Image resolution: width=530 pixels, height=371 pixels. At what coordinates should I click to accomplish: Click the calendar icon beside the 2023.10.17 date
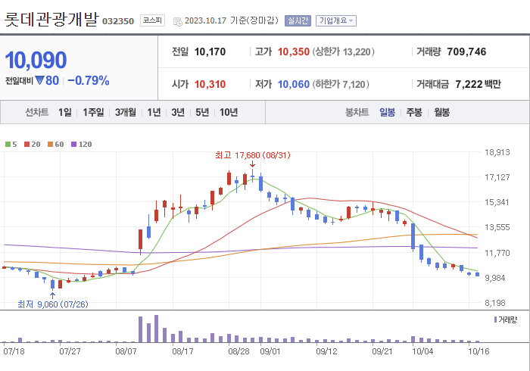(177, 22)
